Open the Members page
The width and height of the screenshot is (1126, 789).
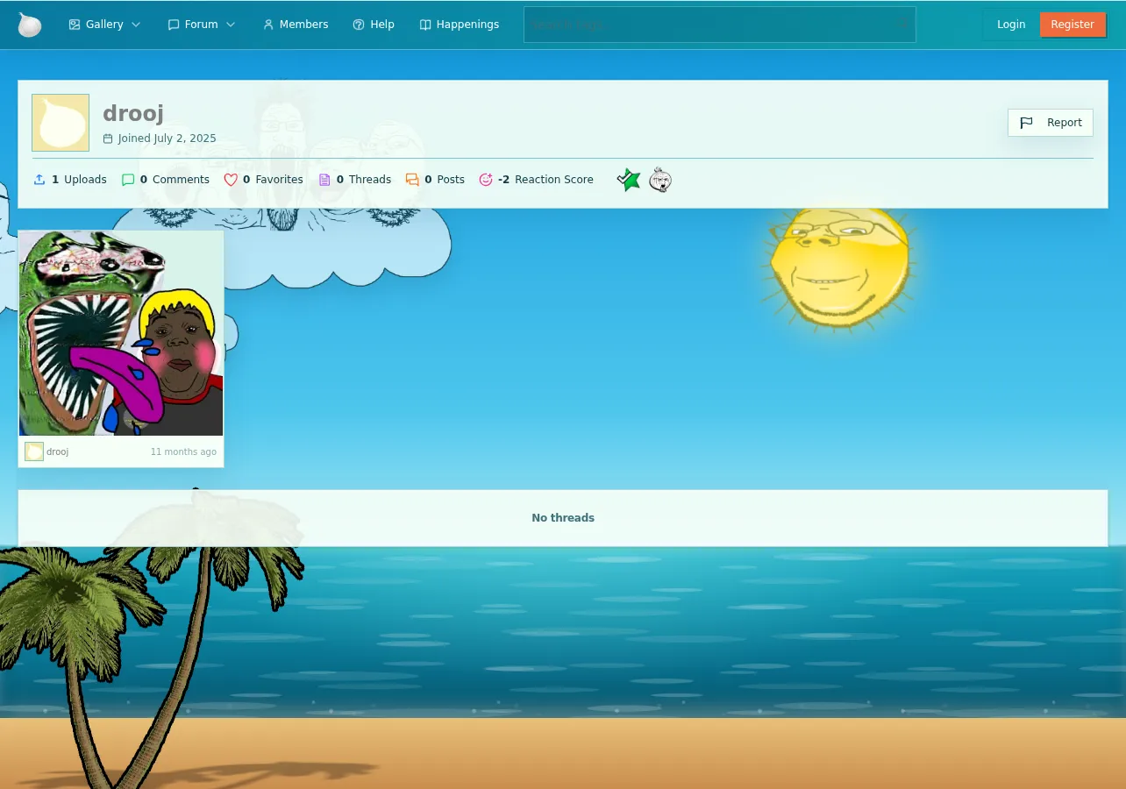(x=296, y=25)
